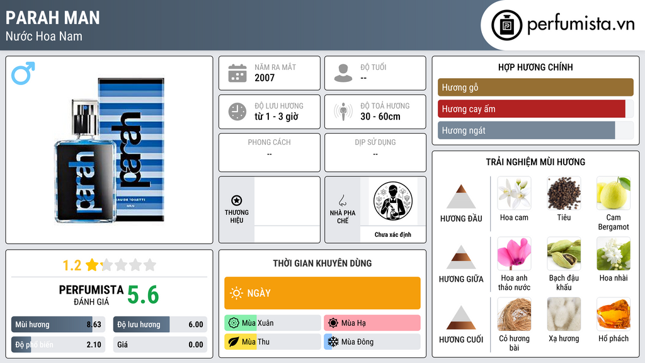Click the 1.2 user rating number
The image size is (645, 363).
click(x=72, y=265)
